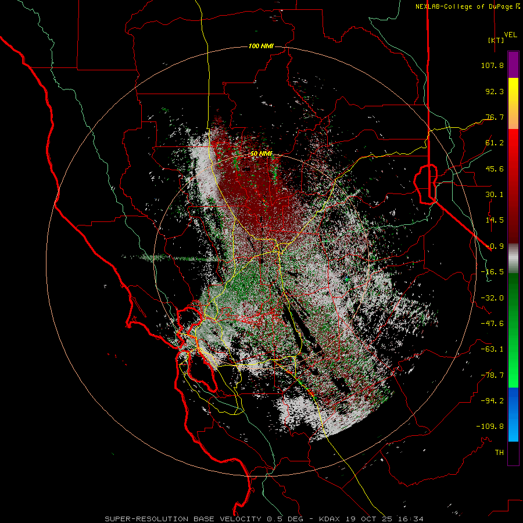Viewport: 523px width, 523px height.
Task: Click the 30.1 velocity scale value
Action: pos(495,195)
